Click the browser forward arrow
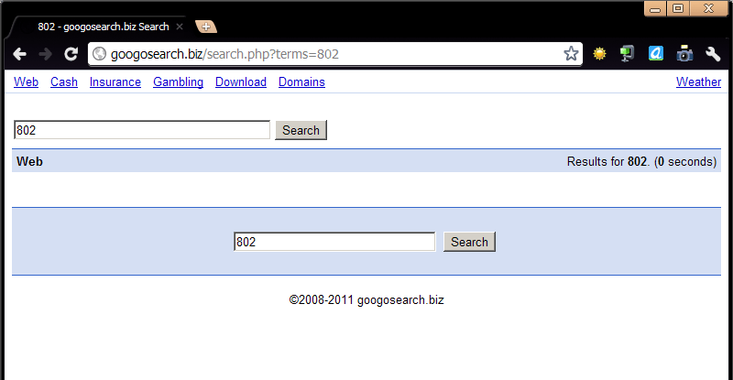The image size is (733, 380). [x=45, y=54]
